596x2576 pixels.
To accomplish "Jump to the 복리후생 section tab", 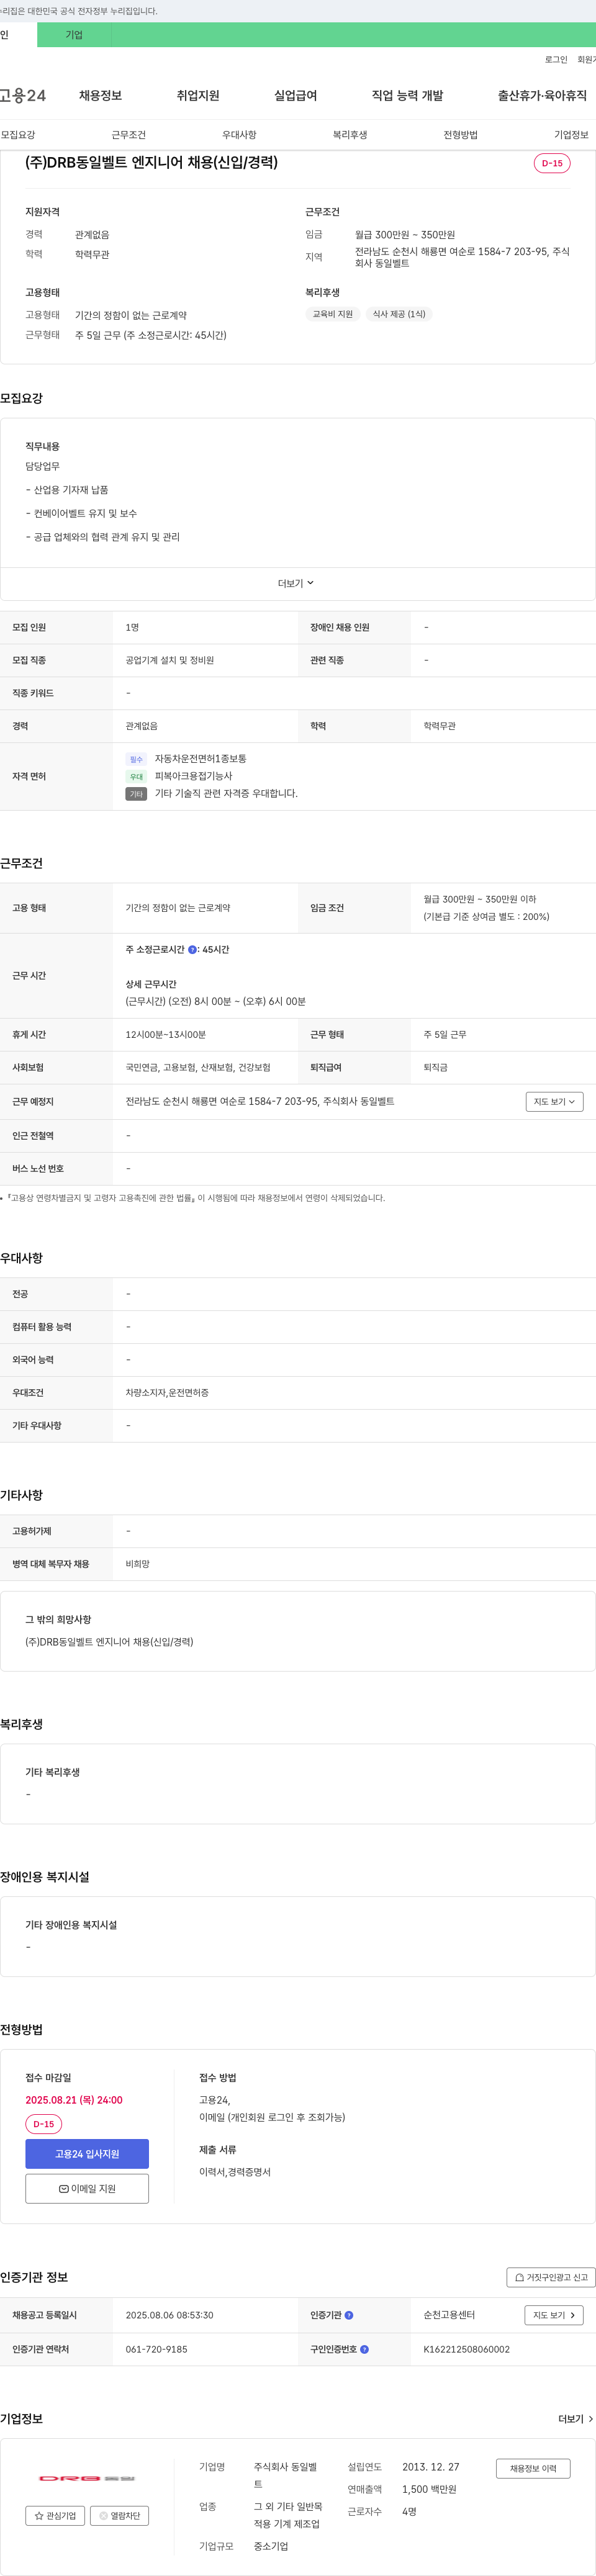I will pyautogui.click(x=350, y=135).
